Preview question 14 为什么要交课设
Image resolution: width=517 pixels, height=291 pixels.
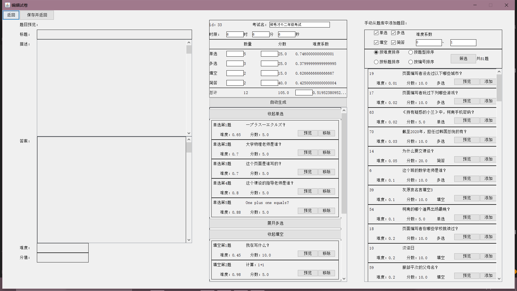467,159
